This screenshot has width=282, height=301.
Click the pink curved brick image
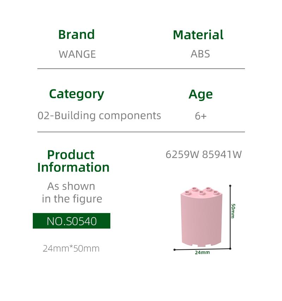pyautogui.click(x=201, y=217)
